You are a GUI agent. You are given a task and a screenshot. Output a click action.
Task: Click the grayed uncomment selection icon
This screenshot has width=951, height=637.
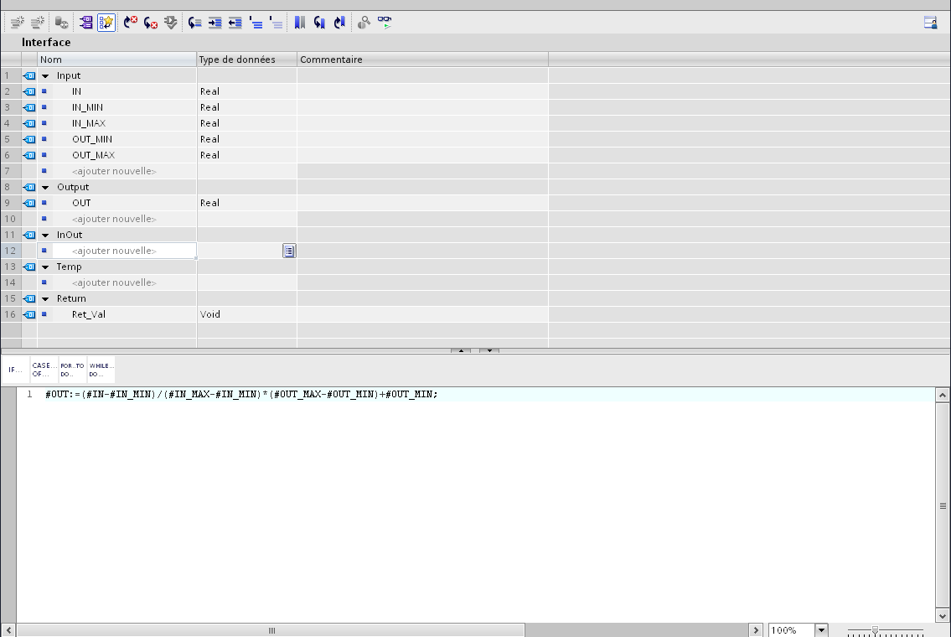pos(276,23)
